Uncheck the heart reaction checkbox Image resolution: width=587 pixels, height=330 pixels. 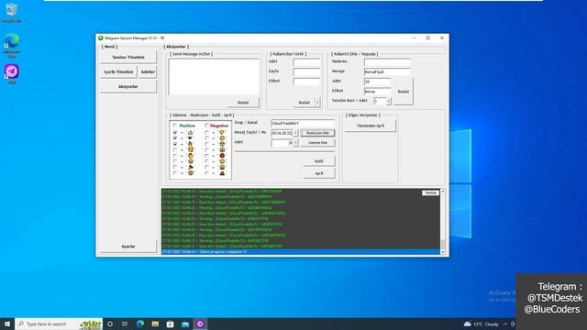coord(175,138)
